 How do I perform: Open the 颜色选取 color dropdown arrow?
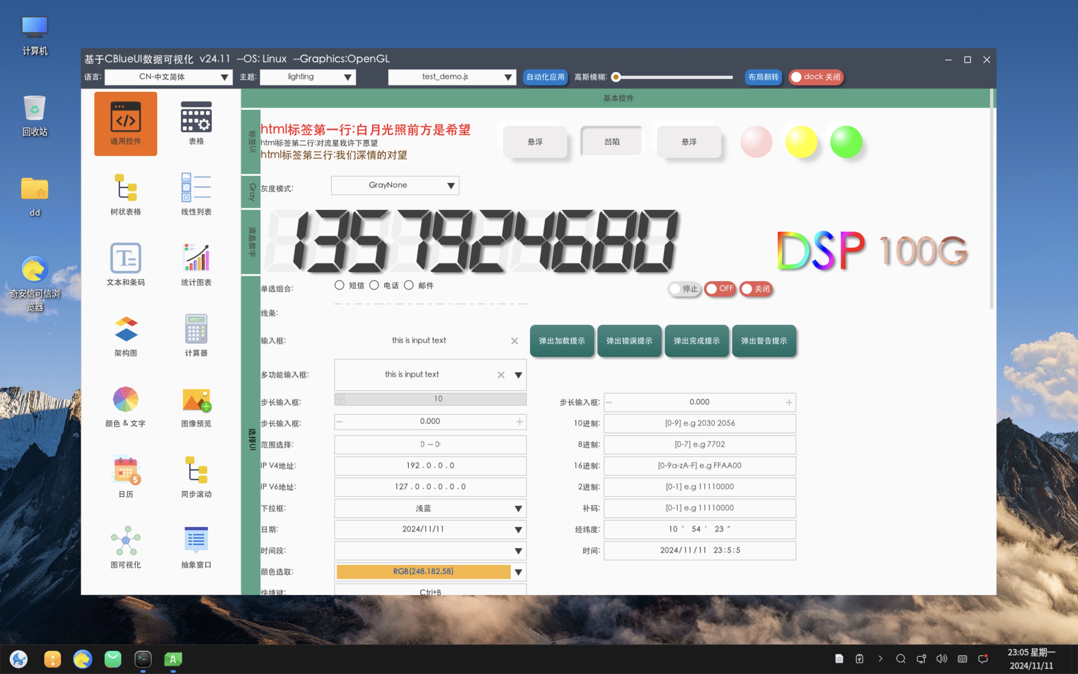click(x=518, y=572)
